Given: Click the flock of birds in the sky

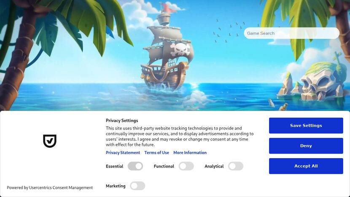Looking at the screenshot, I should pos(229,31).
